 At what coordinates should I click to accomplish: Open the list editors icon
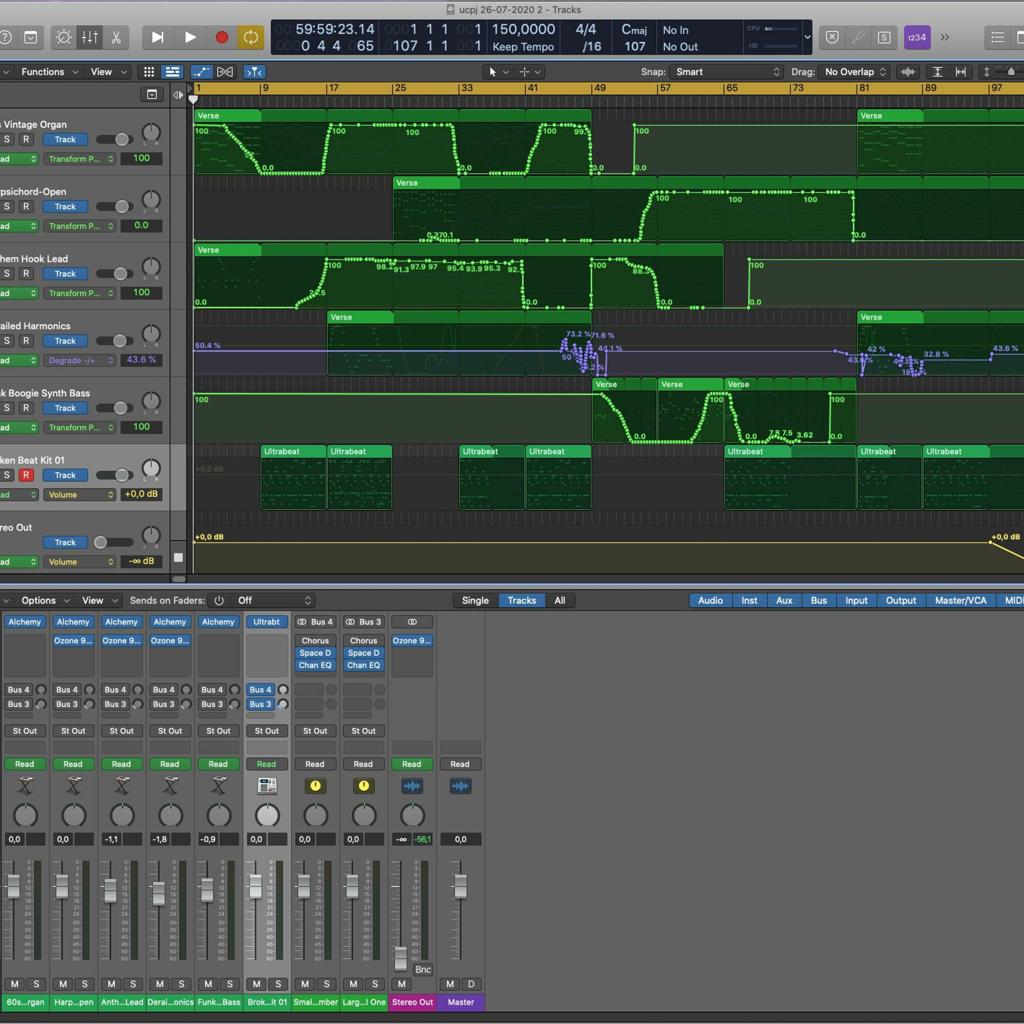(997, 38)
